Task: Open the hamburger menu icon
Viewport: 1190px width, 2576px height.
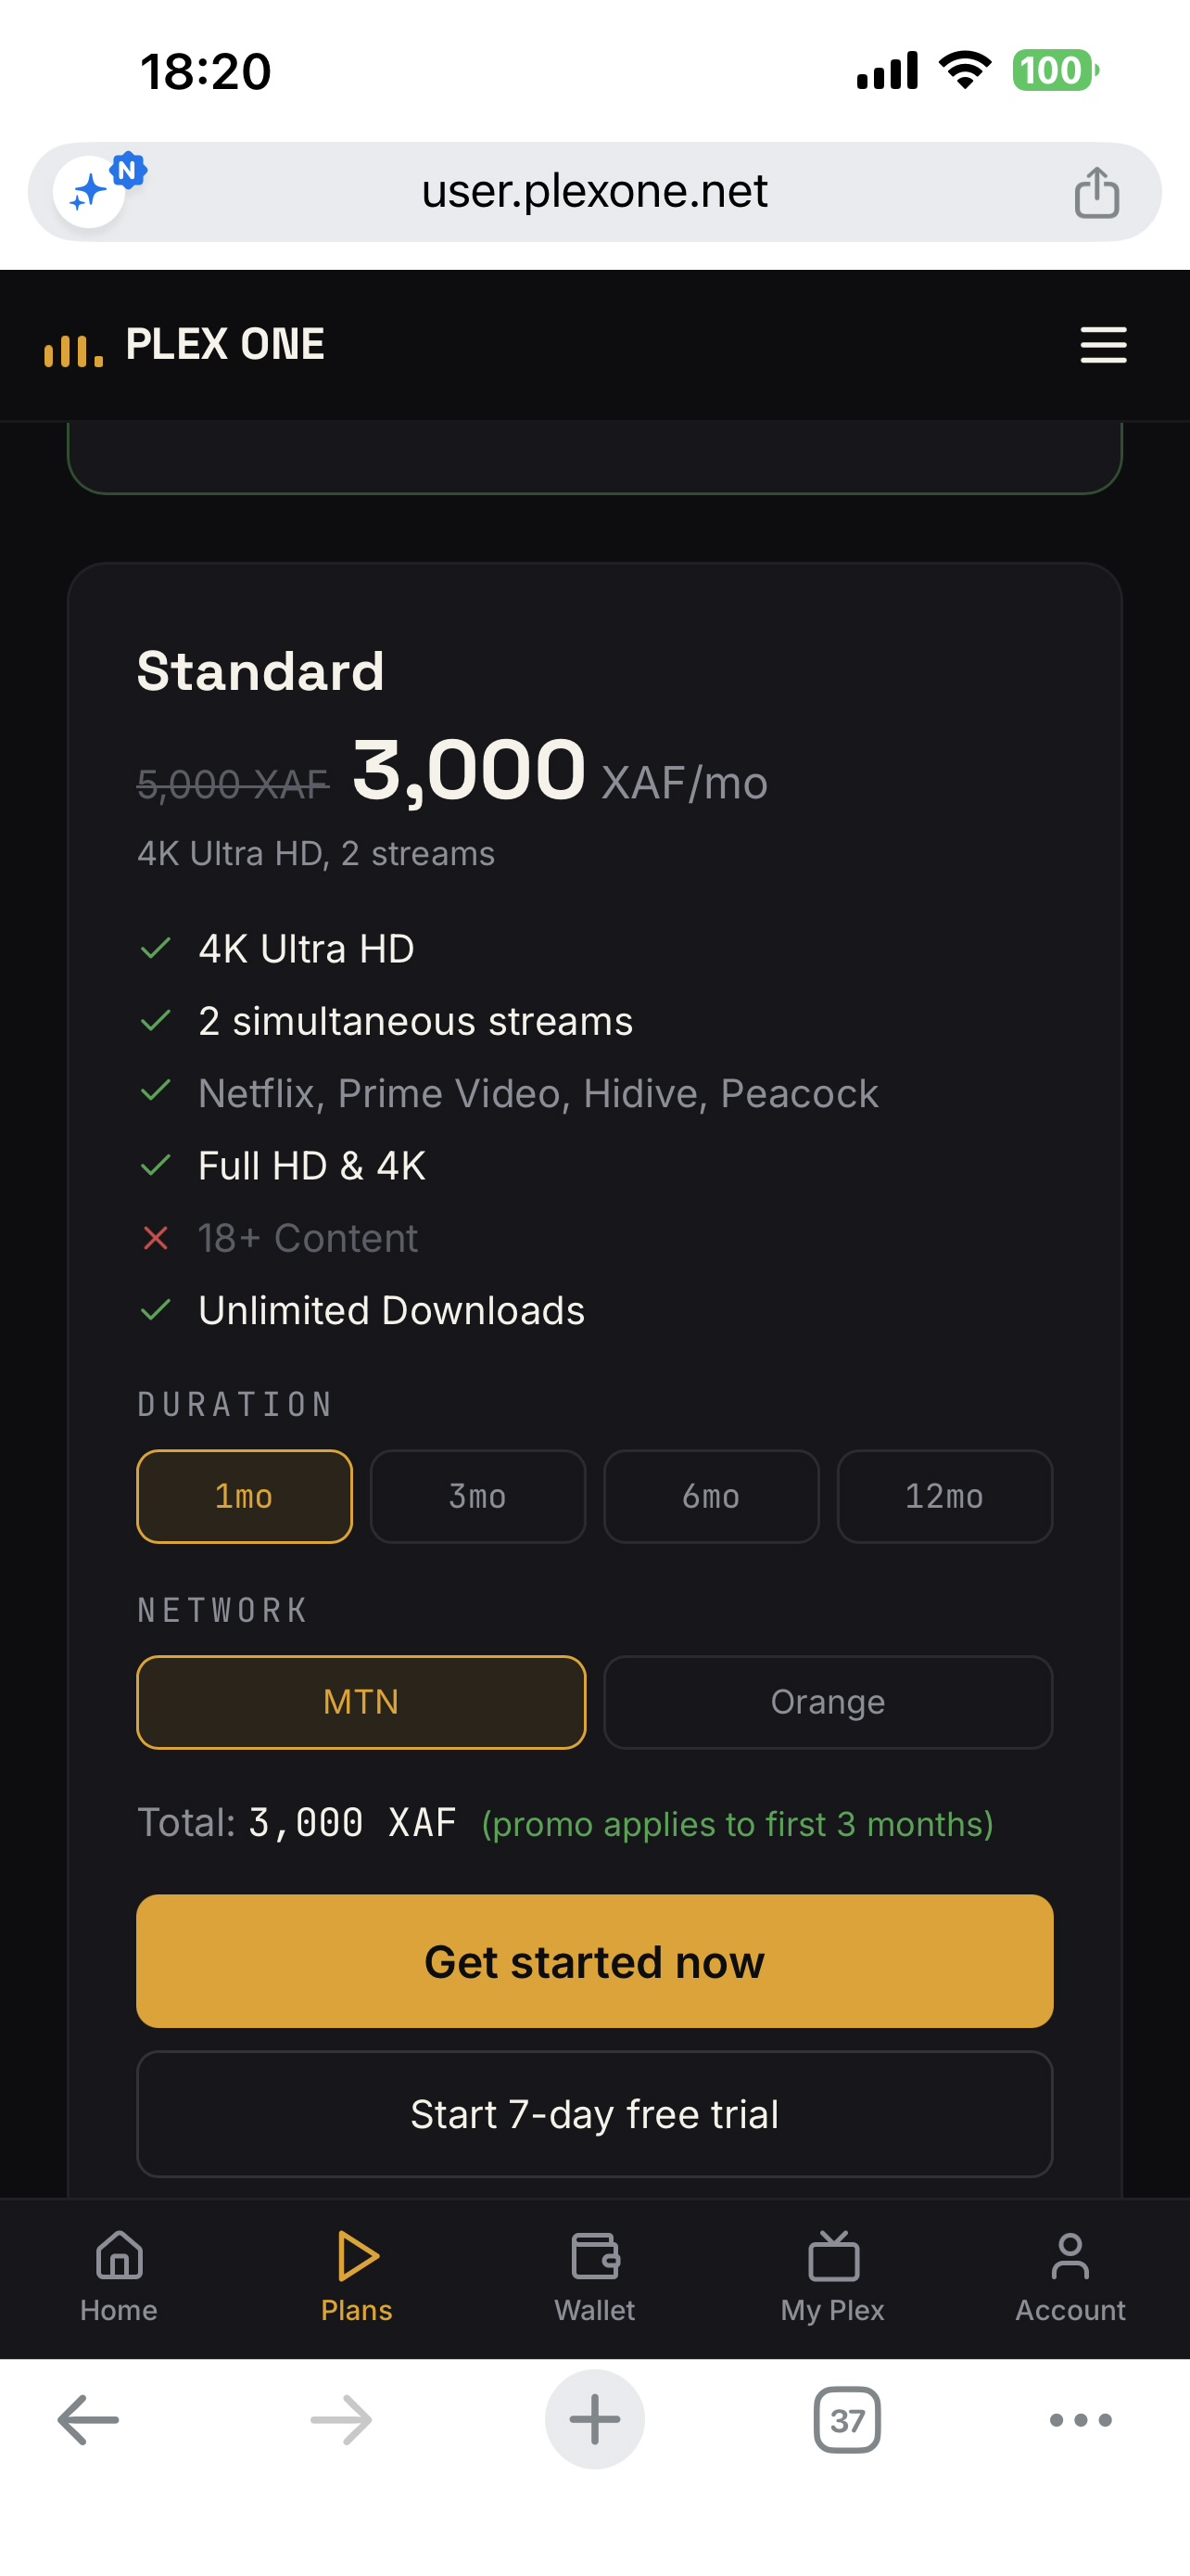Action: 1103,345
